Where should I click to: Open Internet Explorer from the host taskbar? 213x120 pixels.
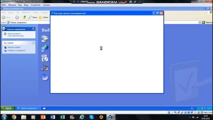click(x=82, y=117)
